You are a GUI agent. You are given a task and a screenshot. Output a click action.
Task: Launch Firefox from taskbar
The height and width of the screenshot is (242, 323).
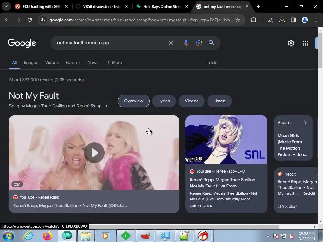click(x=48, y=236)
